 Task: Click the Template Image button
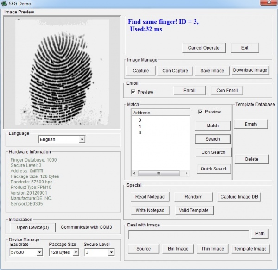(x=250, y=249)
